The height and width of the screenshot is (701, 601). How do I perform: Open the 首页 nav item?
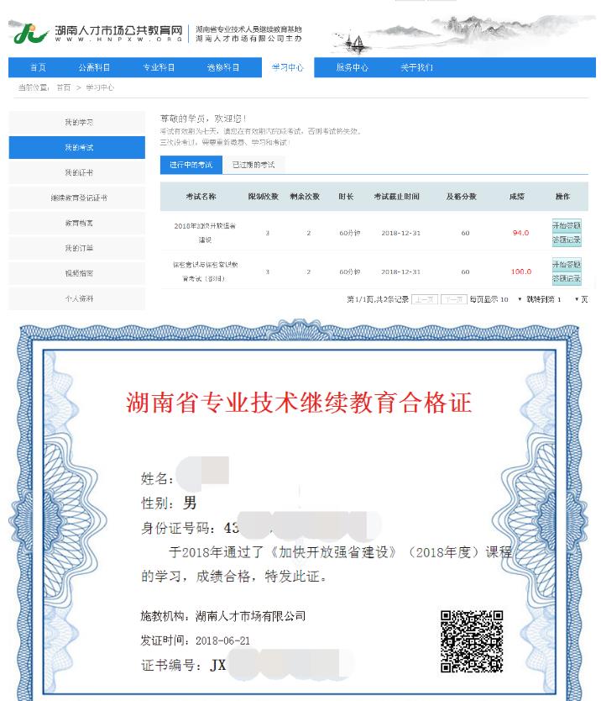38,67
